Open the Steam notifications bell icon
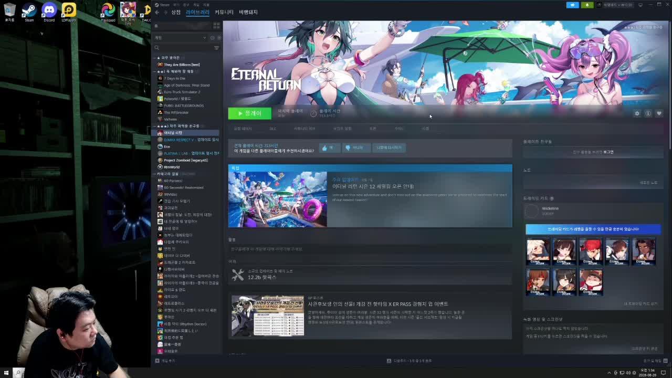Viewport: 672px width, 378px height. pos(587,5)
